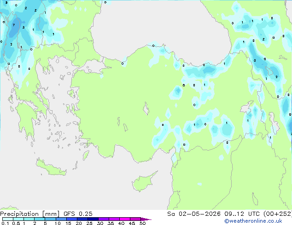Click the '7' precipitation value on map
The width and height of the screenshot is (292, 225).
14,25
